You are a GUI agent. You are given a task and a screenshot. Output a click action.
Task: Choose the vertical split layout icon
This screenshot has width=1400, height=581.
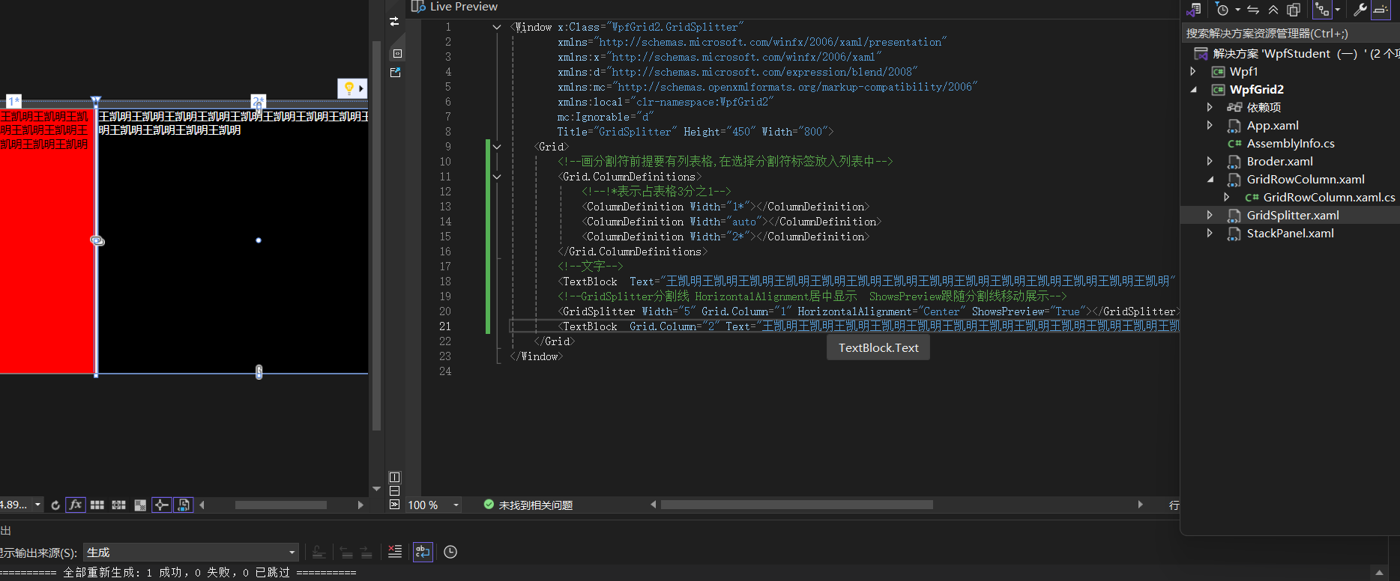[x=395, y=477]
